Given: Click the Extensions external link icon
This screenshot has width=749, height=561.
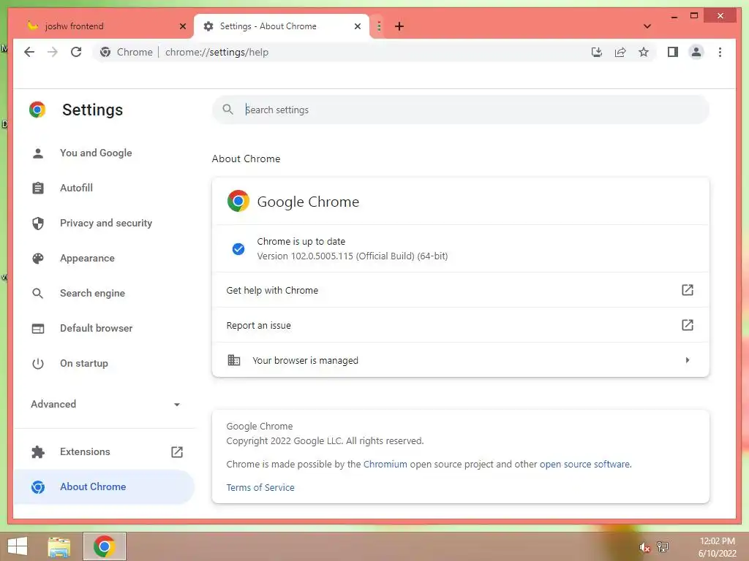Looking at the screenshot, I should pyautogui.click(x=177, y=451).
